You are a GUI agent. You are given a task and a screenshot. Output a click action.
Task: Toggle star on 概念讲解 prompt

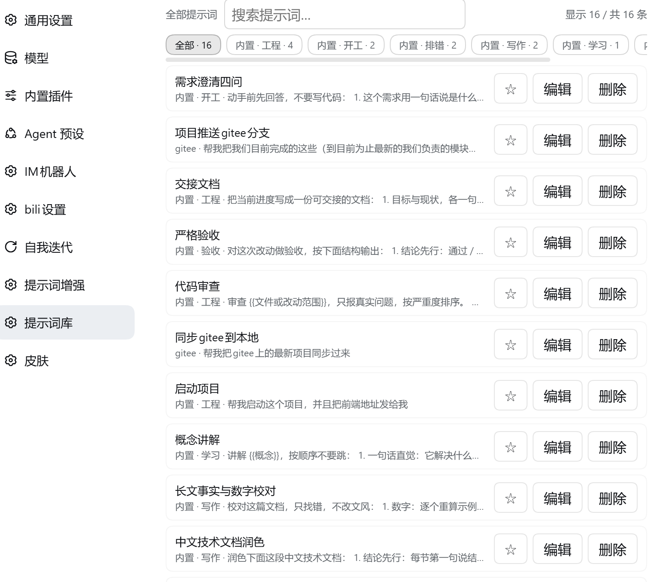511,447
